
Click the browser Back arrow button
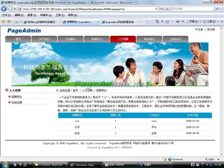pyautogui.click(x=4, y=9)
